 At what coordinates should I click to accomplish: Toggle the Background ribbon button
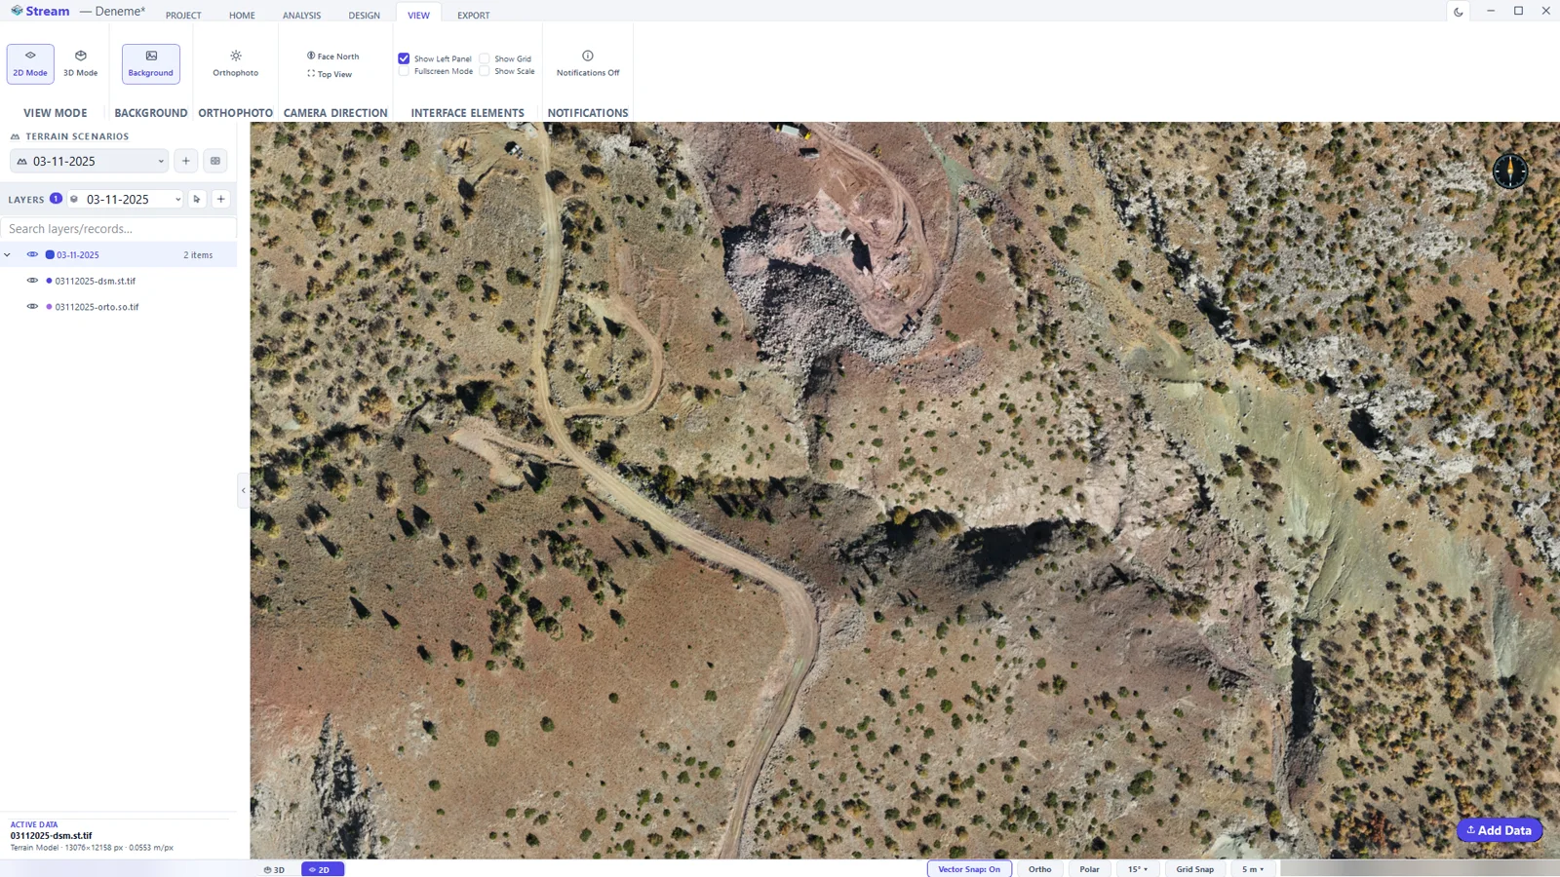tap(151, 64)
